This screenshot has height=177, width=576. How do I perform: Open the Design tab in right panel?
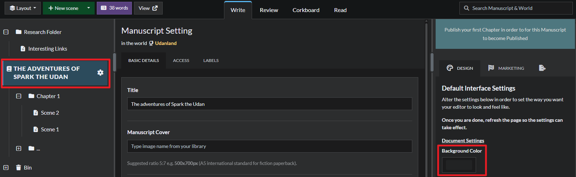(460, 68)
